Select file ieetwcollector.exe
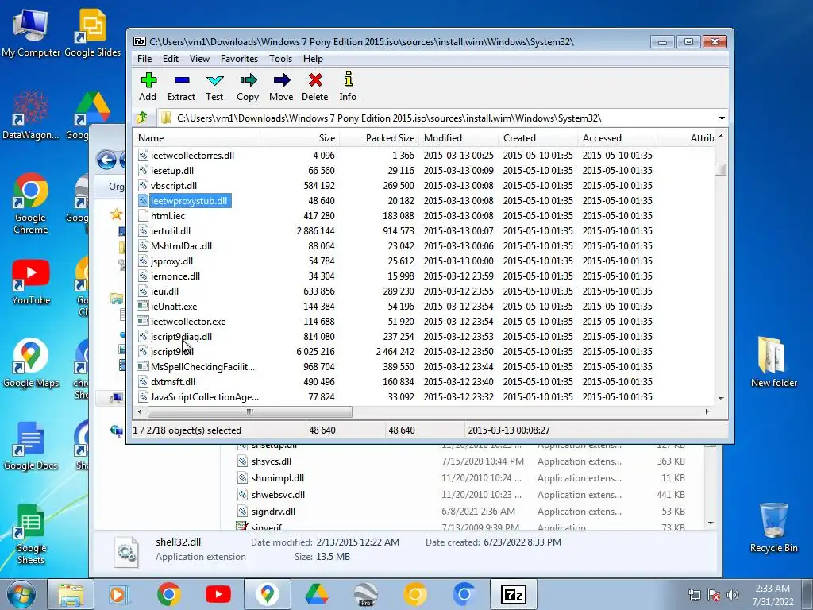 pyautogui.click(x=188, y=321)
